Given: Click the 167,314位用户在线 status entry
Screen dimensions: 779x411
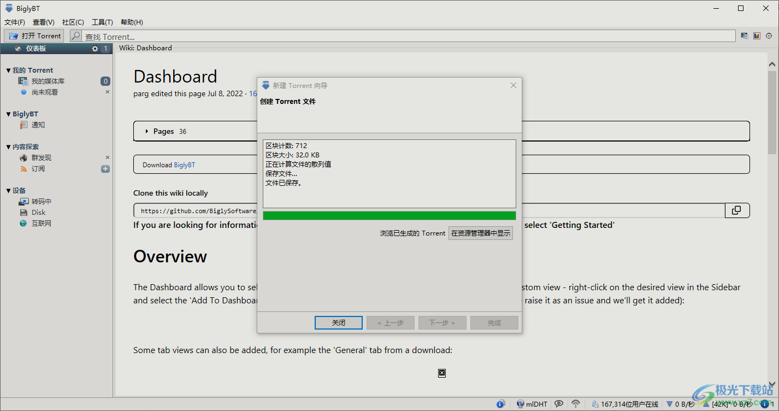Looking at the screenshot, I should coord(625,404).
